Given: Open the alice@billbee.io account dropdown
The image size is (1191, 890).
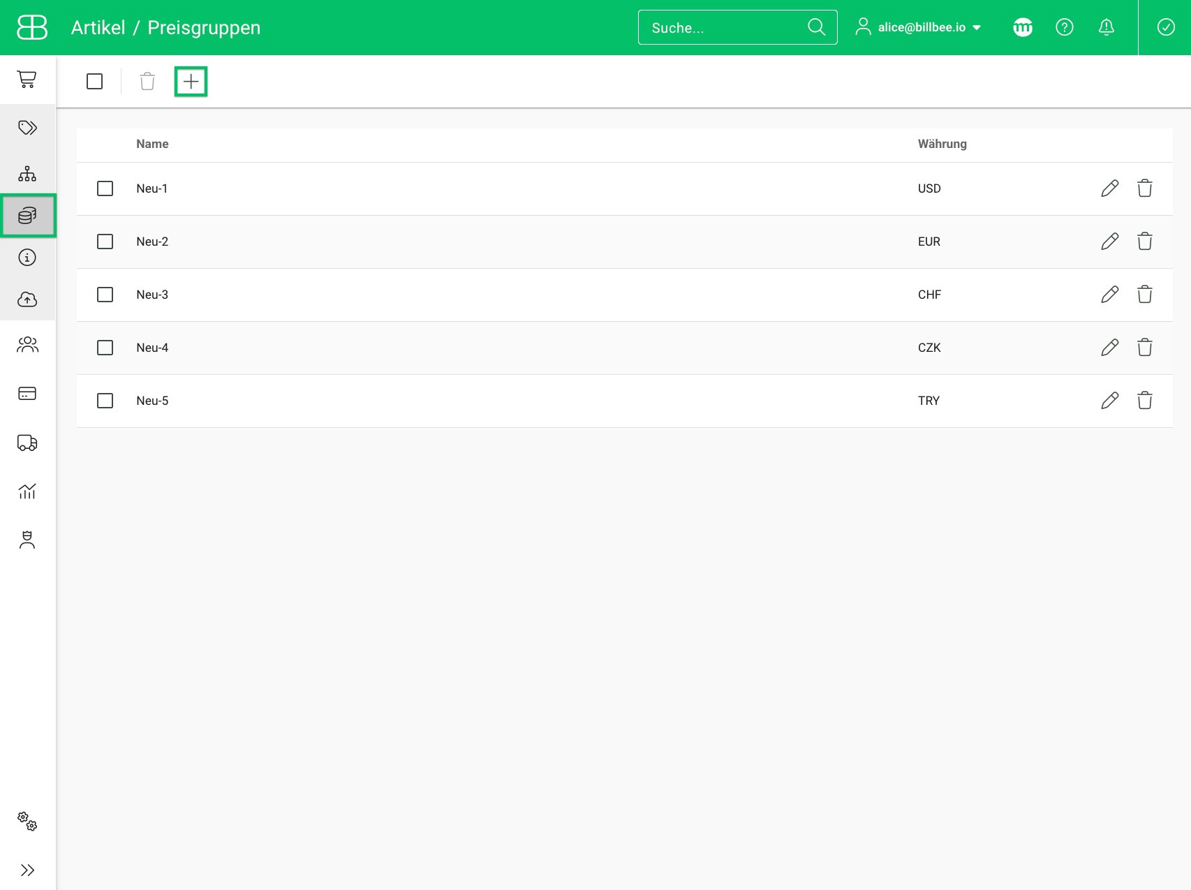Looking at the screenshot, I should (919, 27).
